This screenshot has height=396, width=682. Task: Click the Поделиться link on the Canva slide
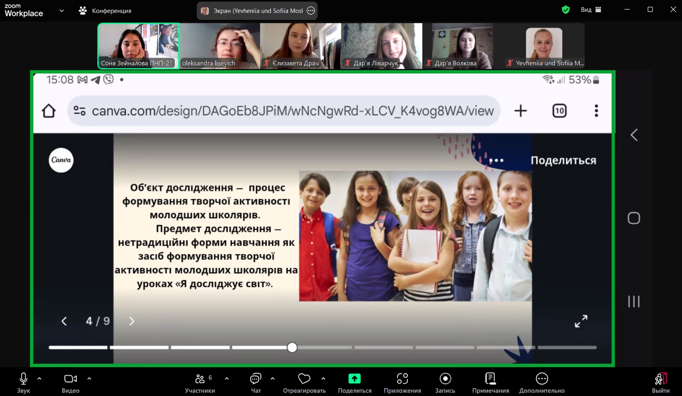tap(564, 161)
